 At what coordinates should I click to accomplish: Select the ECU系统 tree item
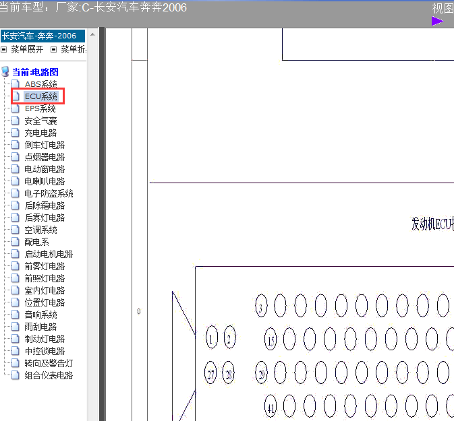coord(41,96)
